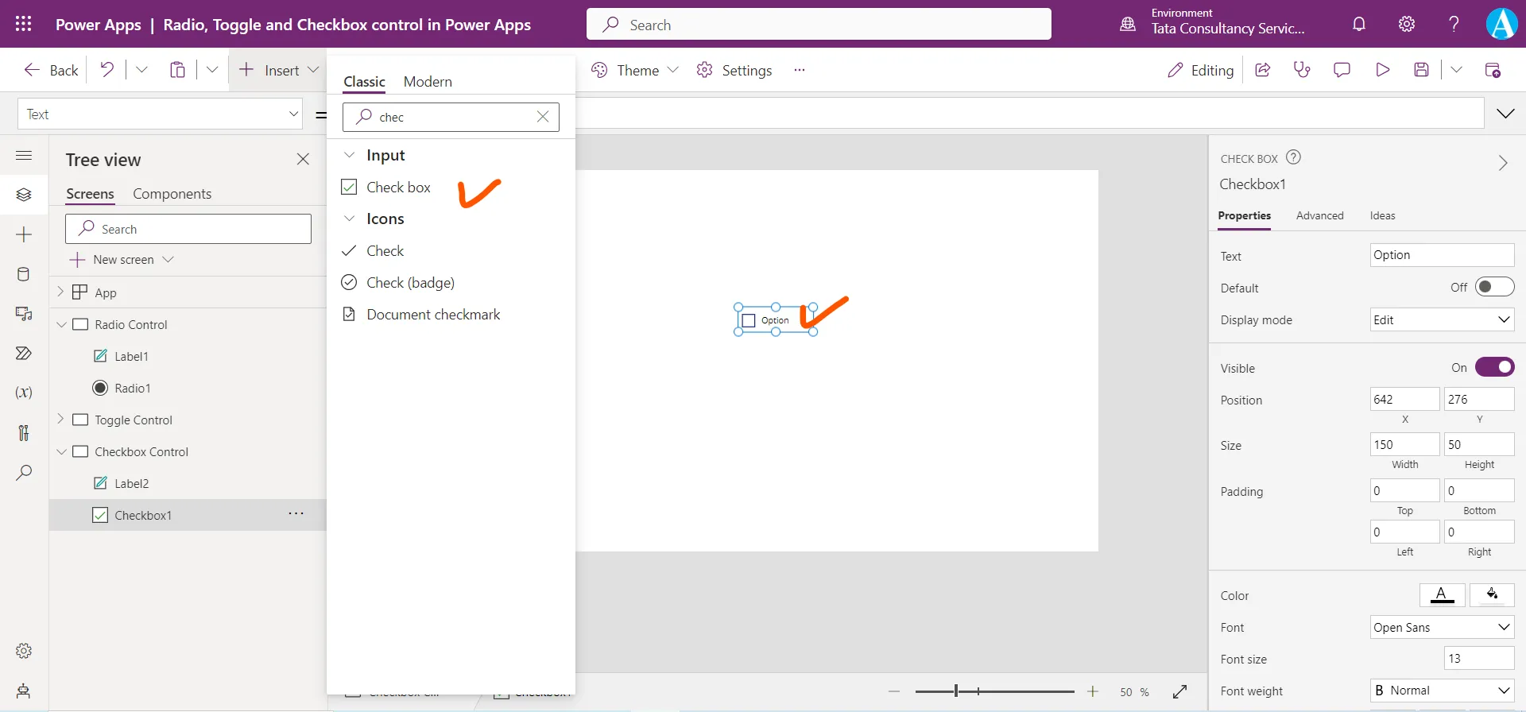1526x712 pixels.
Task: Expand the formula bar chevron
Action: pos(1505,114)
